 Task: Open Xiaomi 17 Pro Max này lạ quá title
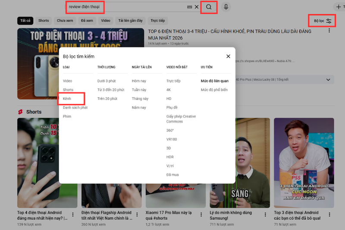point(169,215)
